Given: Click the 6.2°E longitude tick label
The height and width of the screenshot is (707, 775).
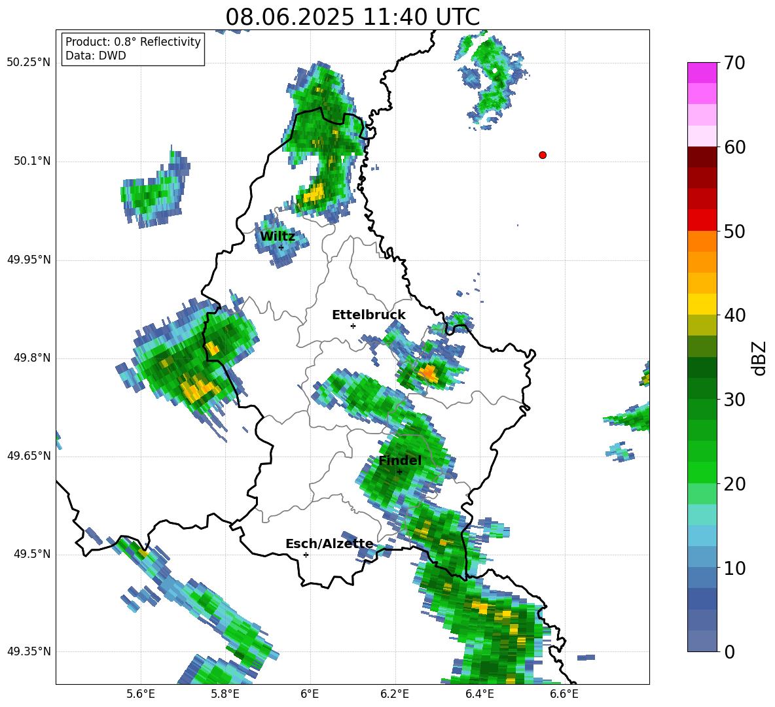Looking at the screenshot, I should (395, 694).
